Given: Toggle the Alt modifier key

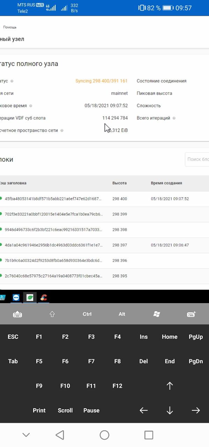Looking at the screenshot, I should pyautogui.click(x=122, y=314).
